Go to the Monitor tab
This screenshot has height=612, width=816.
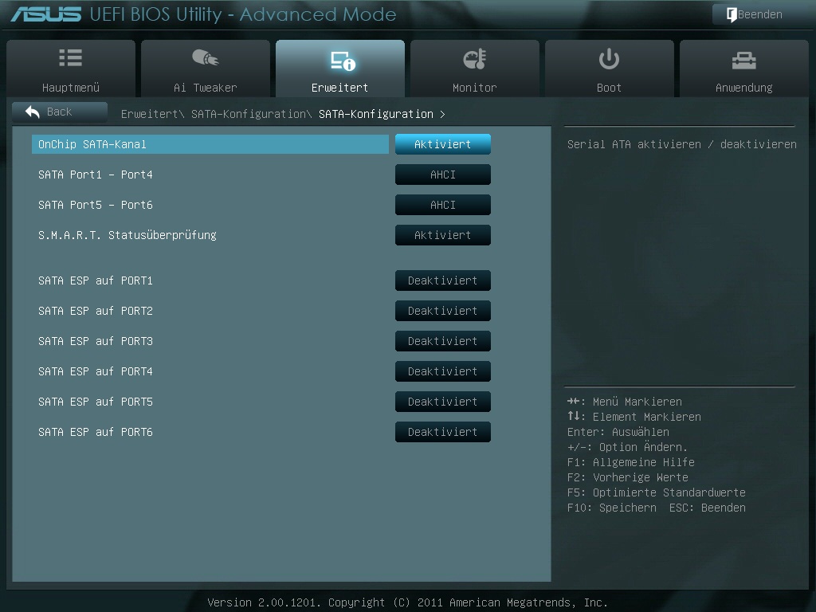[x=475, y=69]
